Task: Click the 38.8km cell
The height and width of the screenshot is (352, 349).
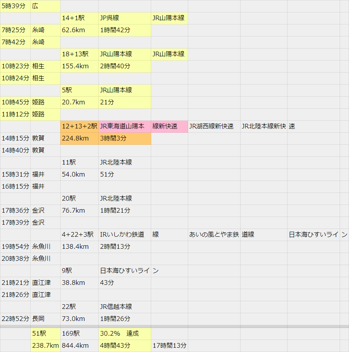Action: coord(79,283)
